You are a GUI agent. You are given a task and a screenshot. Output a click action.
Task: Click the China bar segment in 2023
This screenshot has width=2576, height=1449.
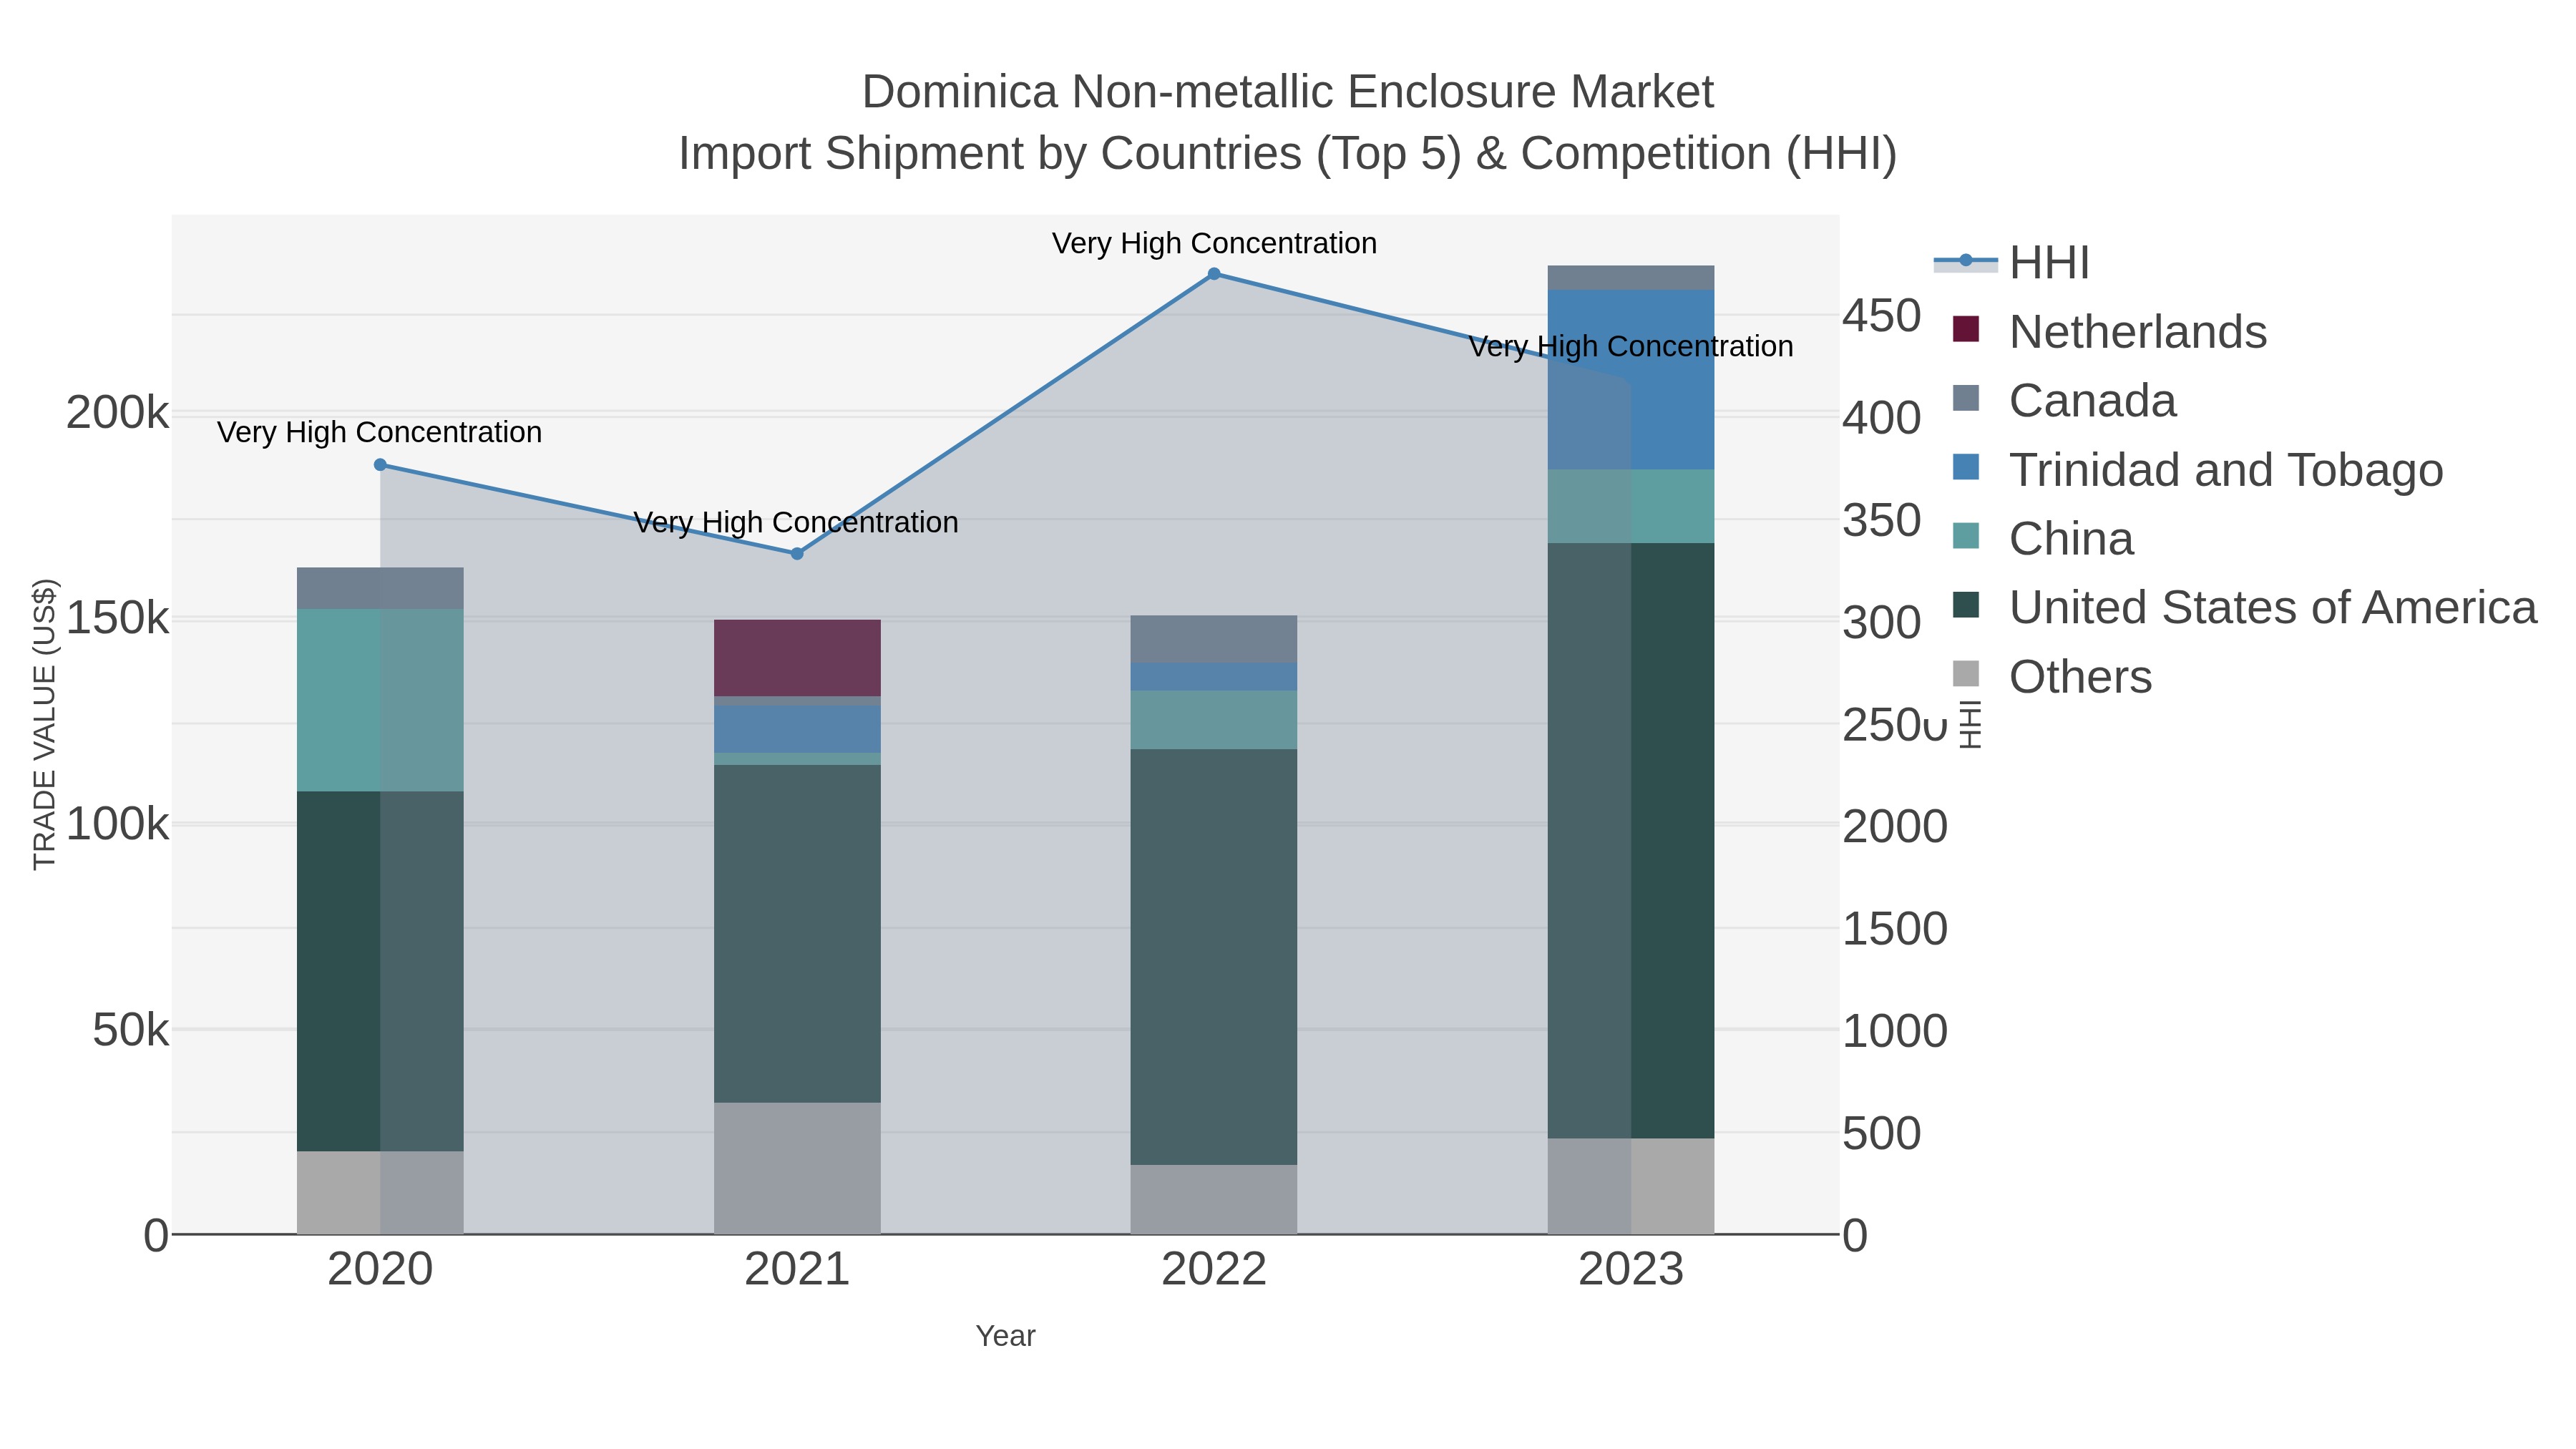(1631, 506)
